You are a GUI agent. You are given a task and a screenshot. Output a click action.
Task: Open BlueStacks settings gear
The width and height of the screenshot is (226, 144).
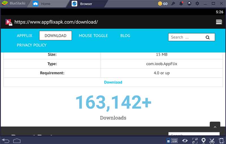(x=197, y=3)
